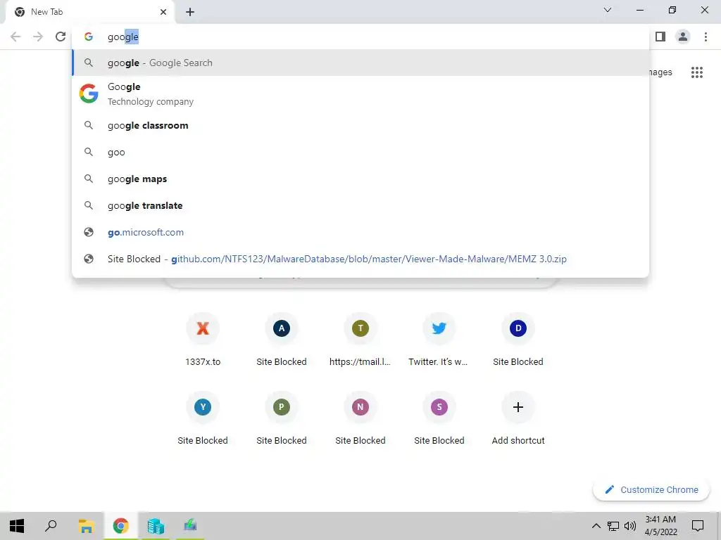Open the Windows Start menu

(17, 526)
